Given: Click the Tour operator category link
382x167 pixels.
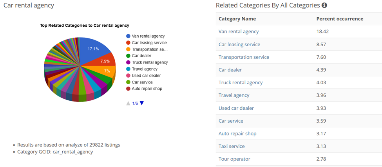Looking at the screenshot, I should (234, 159).
